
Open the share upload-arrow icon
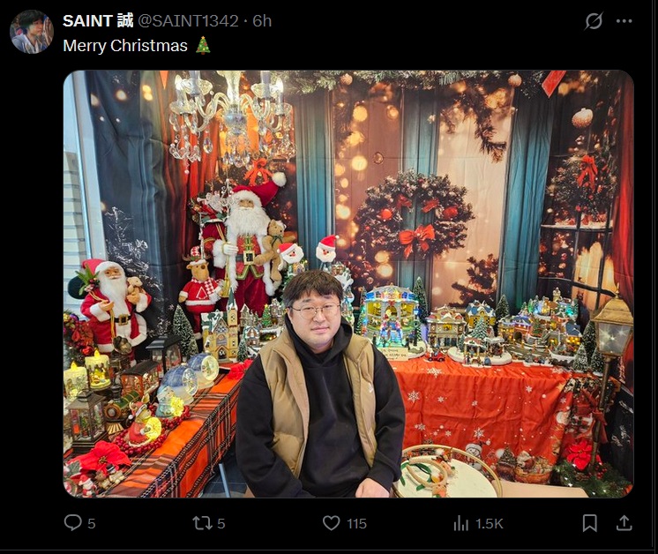point(624,523)
